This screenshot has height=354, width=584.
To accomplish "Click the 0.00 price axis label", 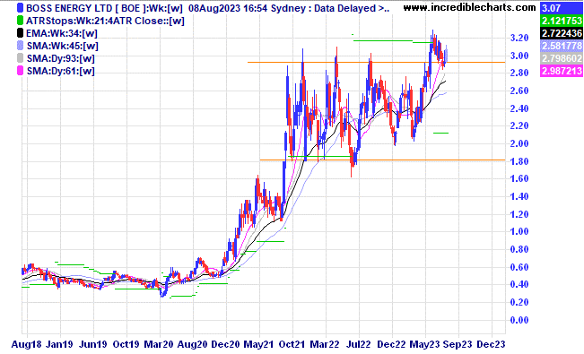I will 519,320.
